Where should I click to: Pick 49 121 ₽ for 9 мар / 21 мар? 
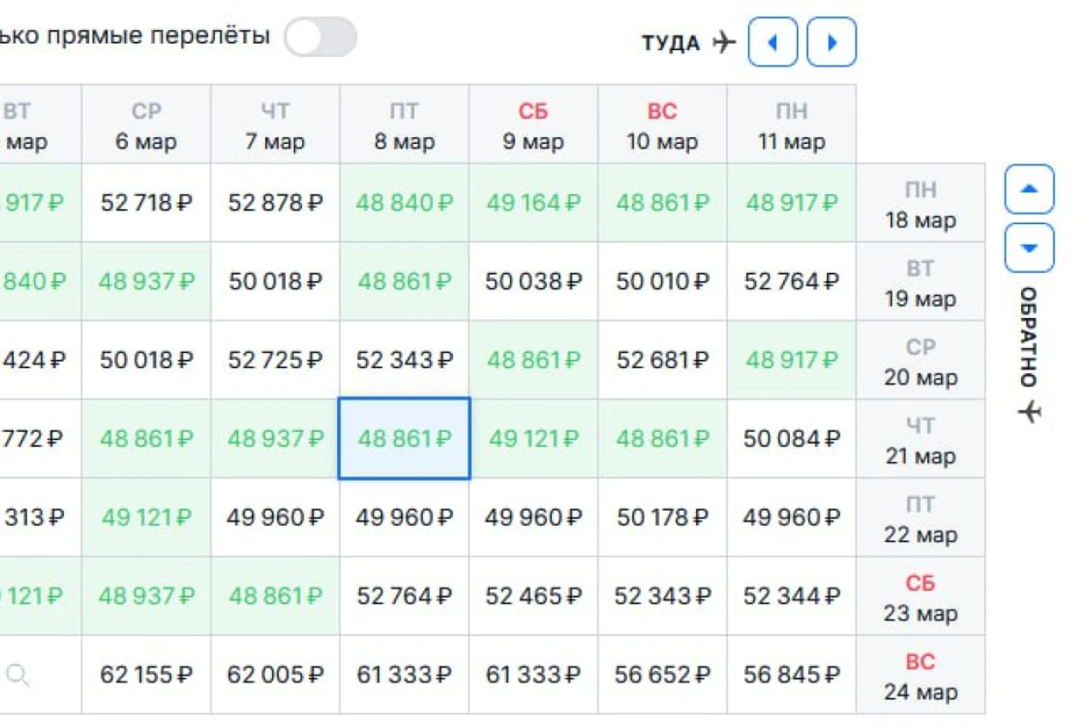(x=533, y=439)
